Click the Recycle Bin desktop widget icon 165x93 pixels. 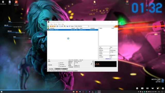[x=163, y=81]
